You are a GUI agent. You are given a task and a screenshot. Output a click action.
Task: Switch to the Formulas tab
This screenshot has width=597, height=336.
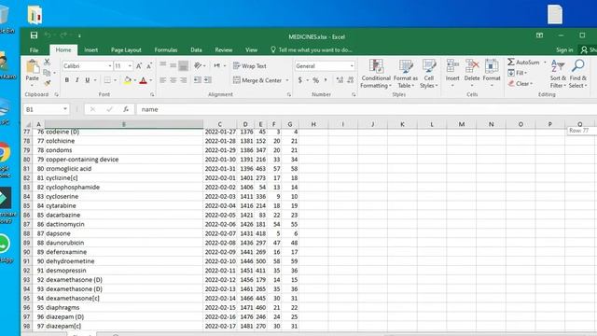pyautogui.click(x=166, y=49)
